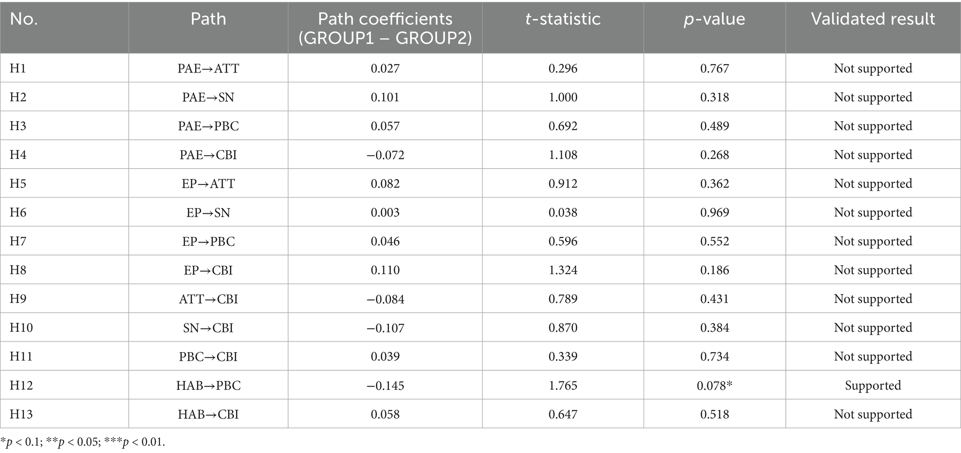Click the "t-statistic" column header

563,19
